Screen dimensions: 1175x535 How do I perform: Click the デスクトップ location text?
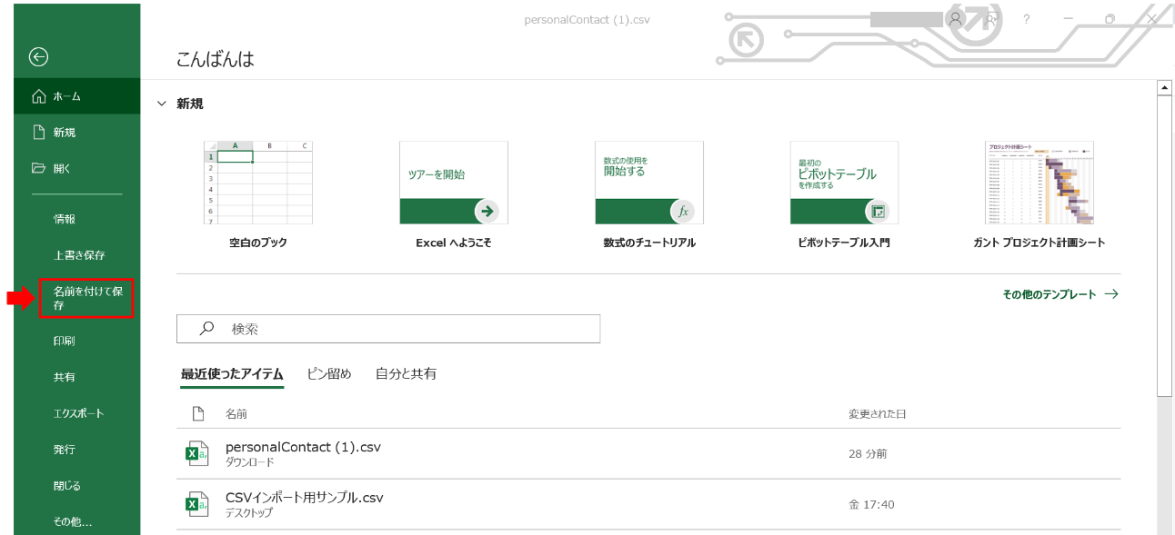(x=249, y=513)
